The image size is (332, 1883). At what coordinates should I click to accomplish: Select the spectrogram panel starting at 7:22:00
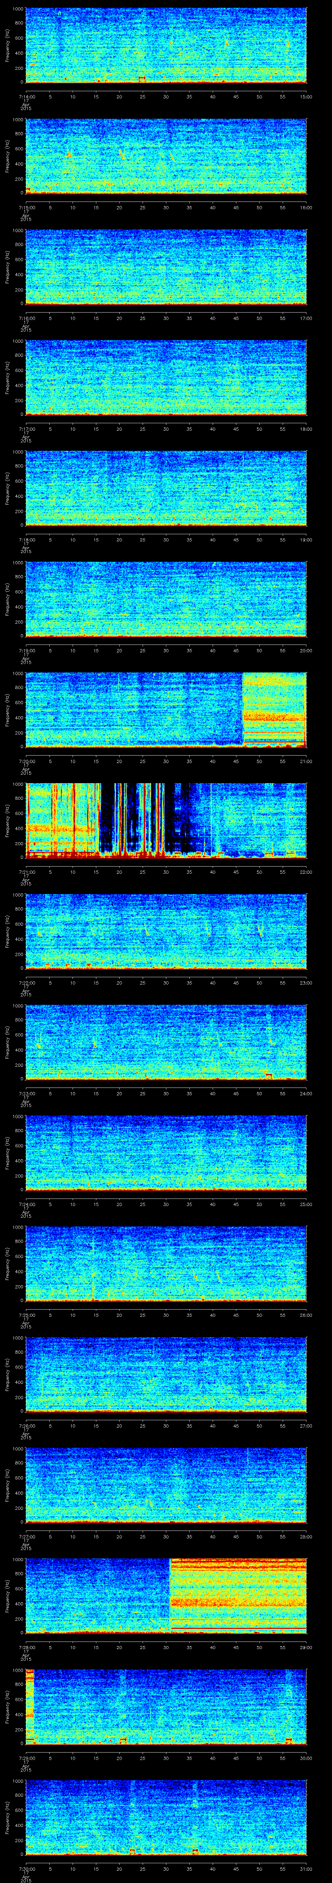click(x=166, y=931)
